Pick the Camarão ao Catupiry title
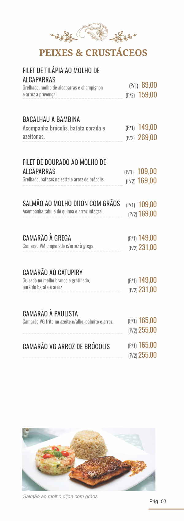 point(52,272)
